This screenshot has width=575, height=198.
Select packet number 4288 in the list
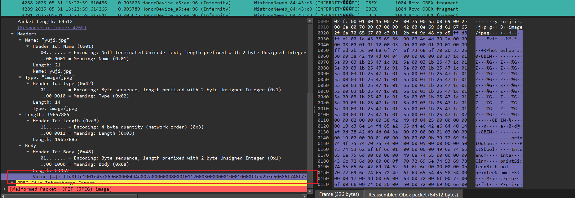[124, 3]
